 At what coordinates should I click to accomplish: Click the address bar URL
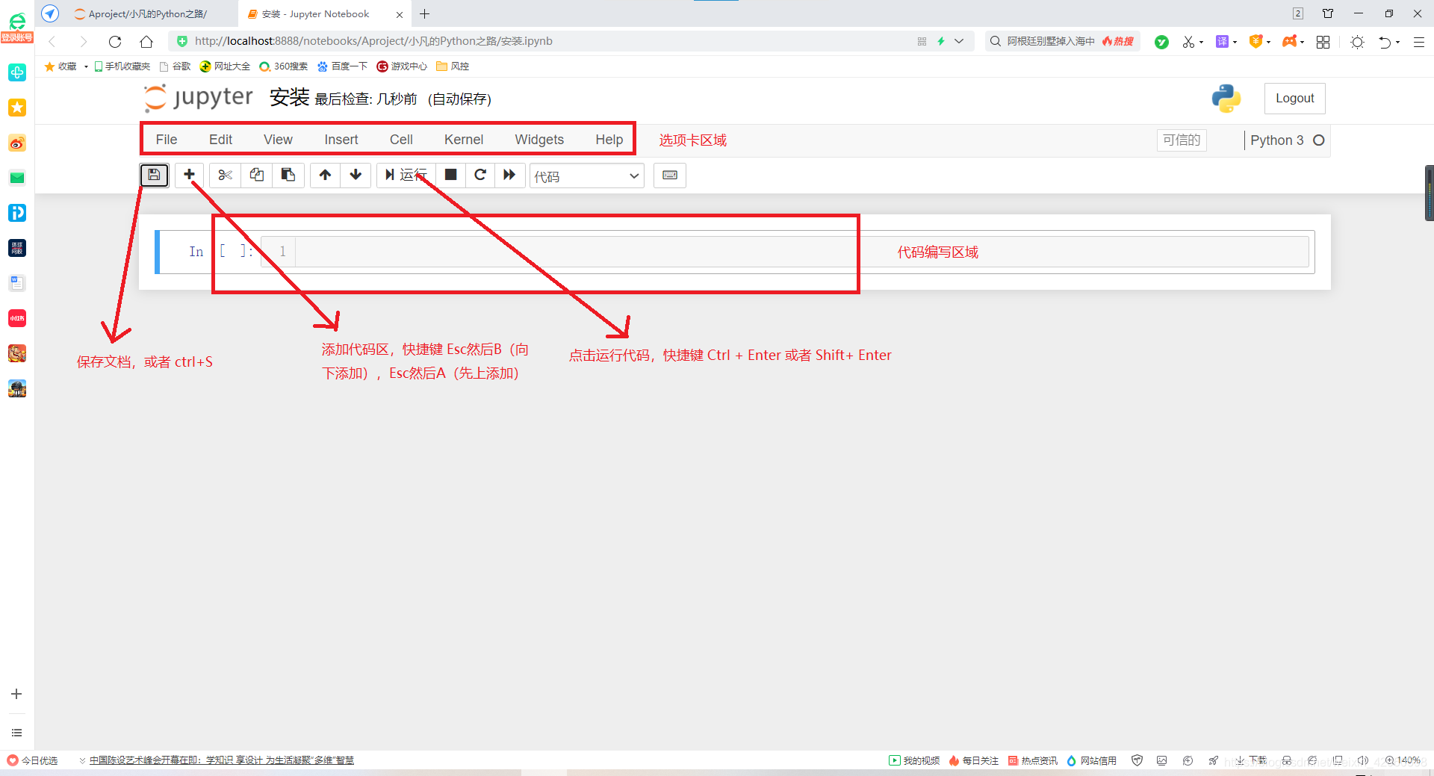click(x=373, y=41)
